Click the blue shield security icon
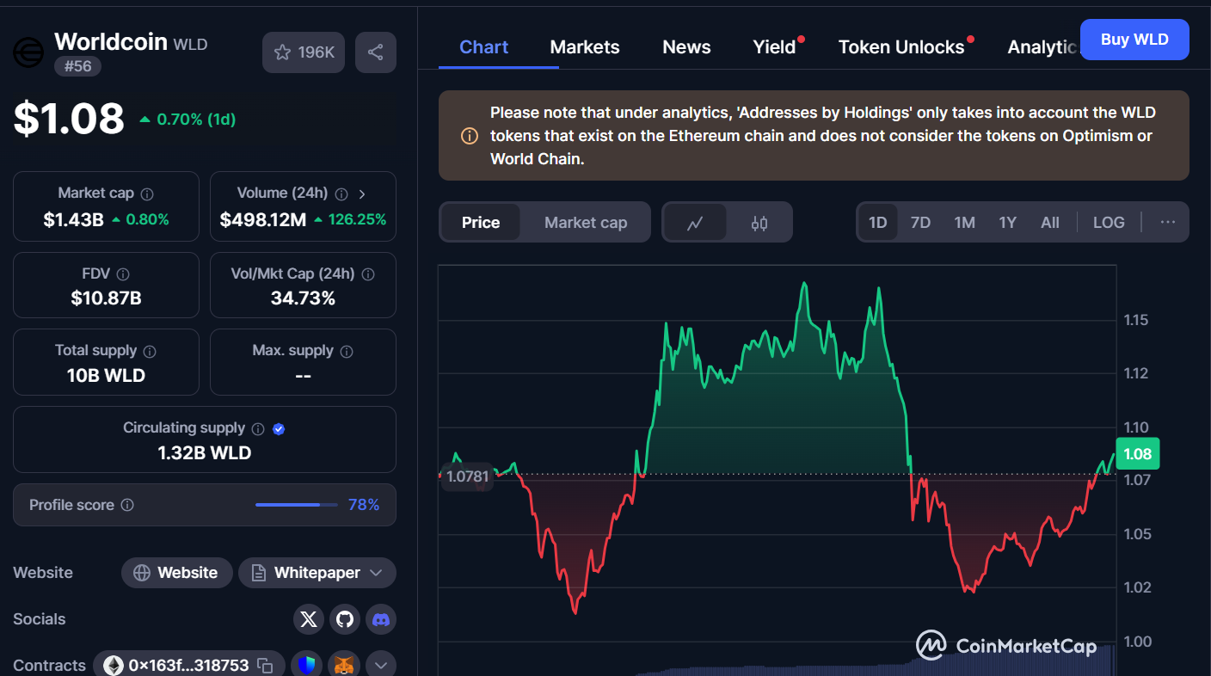The width and height of the screenshot is (1211, 676). click(x=307, y=666)
